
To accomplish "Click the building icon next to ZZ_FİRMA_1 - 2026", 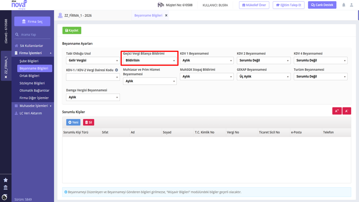I will pos(60,15).
